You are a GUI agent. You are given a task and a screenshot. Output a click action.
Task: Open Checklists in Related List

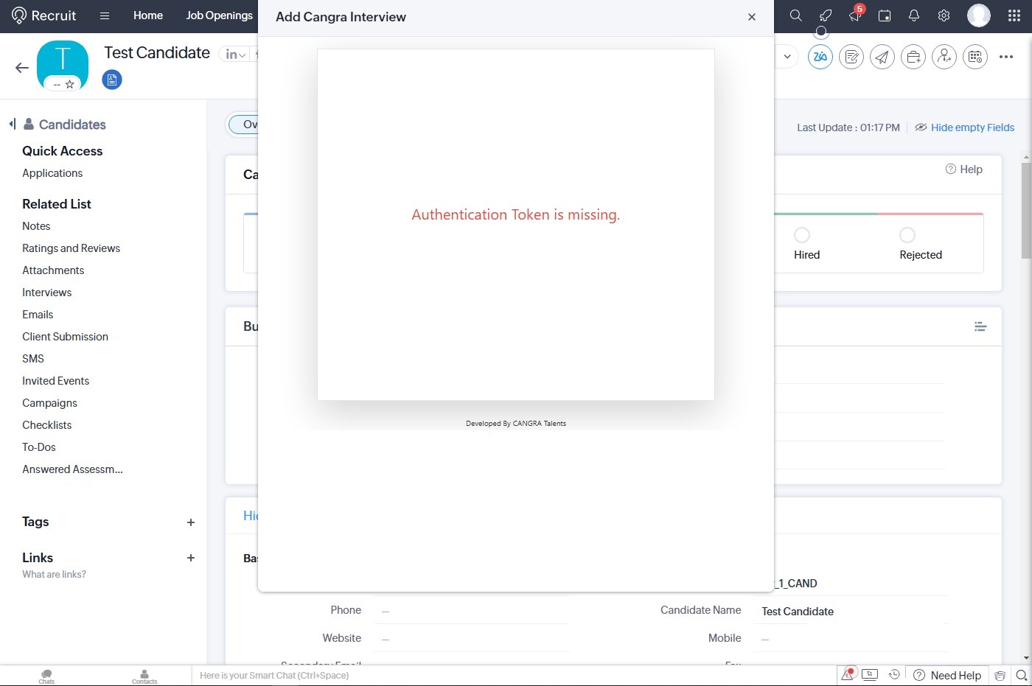47,425
